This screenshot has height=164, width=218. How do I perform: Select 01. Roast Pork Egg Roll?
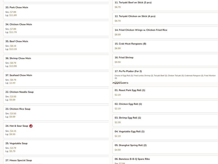click(x=165, y=93)
